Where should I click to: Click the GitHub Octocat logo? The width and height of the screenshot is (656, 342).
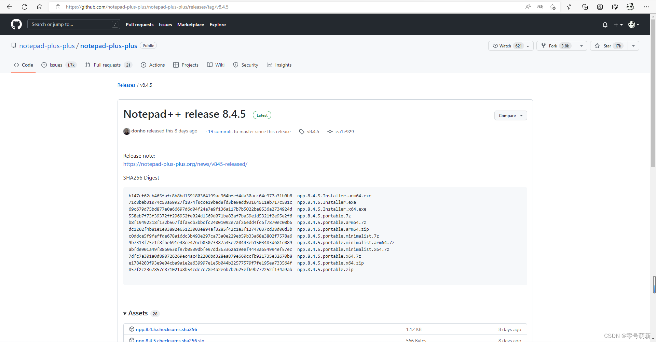coord(16,24)
